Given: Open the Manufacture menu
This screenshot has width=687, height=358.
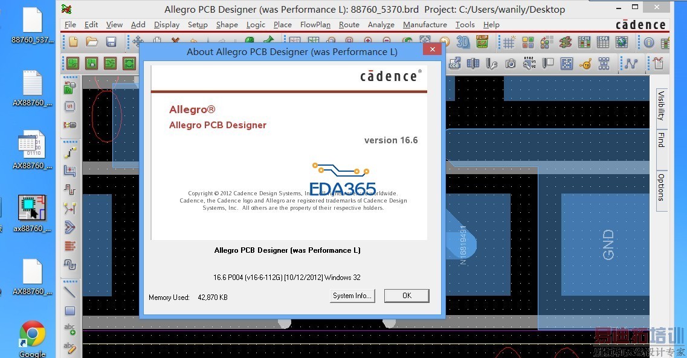Looking at the screenshot, I should click(425, 25).
